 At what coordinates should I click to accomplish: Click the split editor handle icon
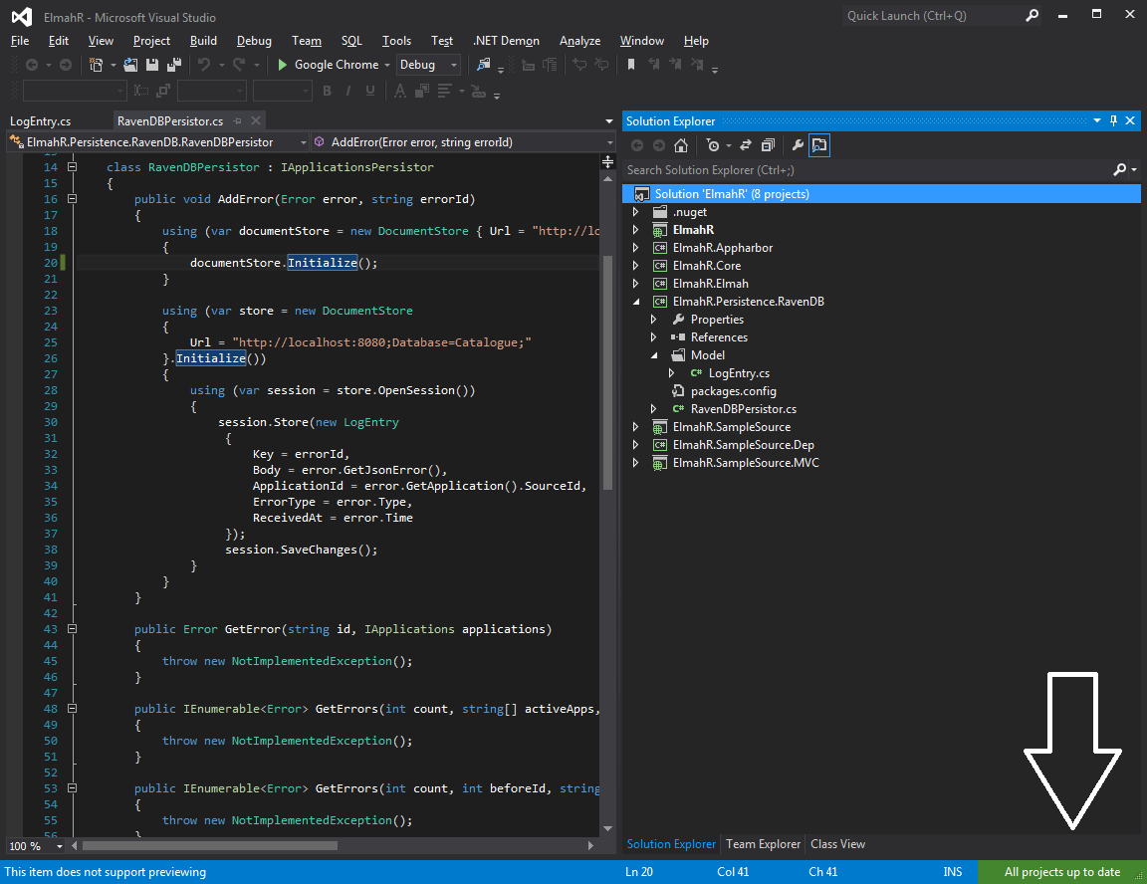pyautogui.click(x=608, y=161)
